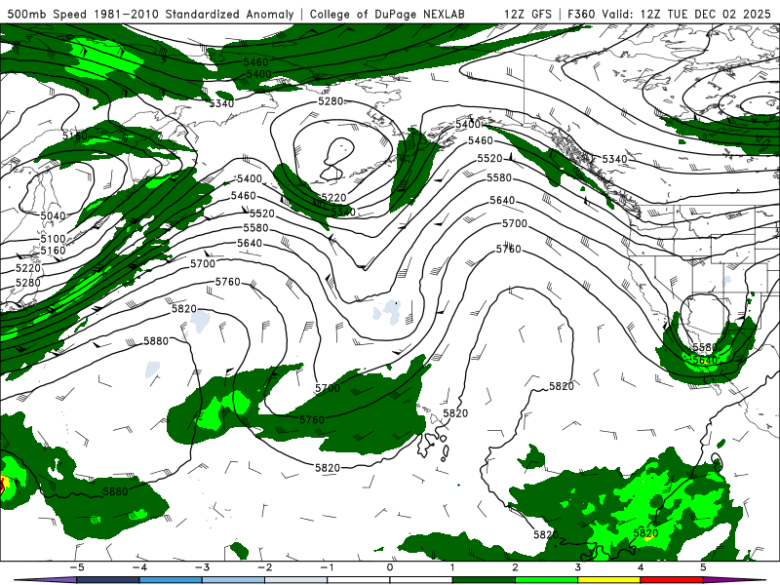780x585 pixels.
Task: Select the dark green 1 to 2 colorbar swatch
Action: 484,580
